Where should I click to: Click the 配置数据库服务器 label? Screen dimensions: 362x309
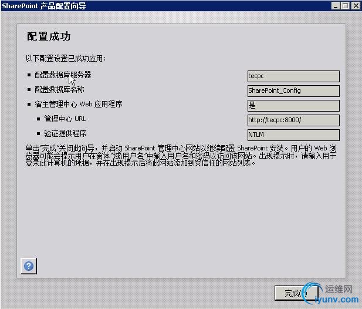point(63,75)
